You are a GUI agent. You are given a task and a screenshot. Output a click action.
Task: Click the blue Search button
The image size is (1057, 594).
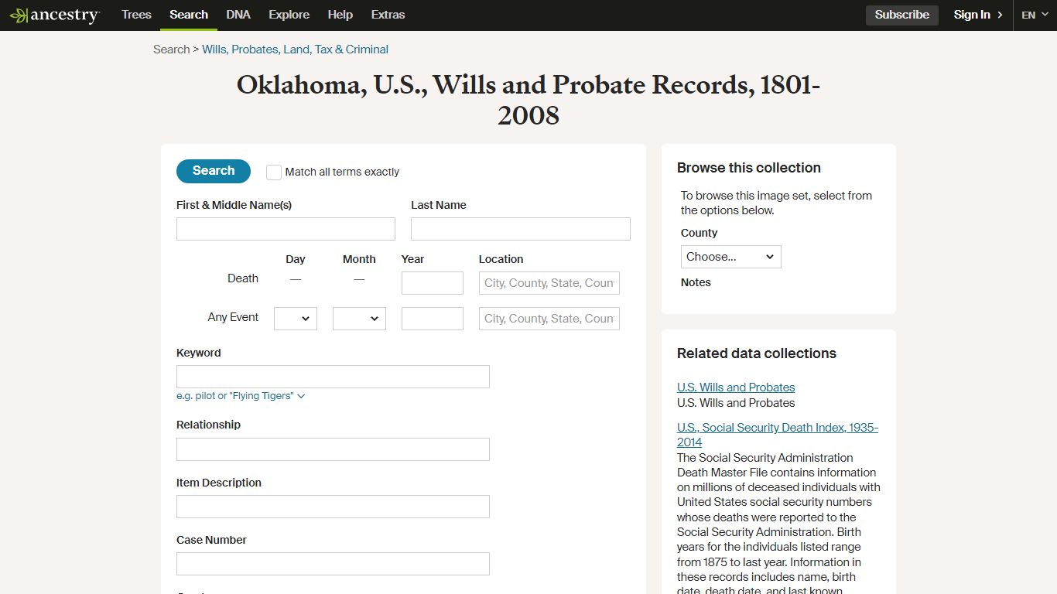pyautogui.click(x=214, y=171)
